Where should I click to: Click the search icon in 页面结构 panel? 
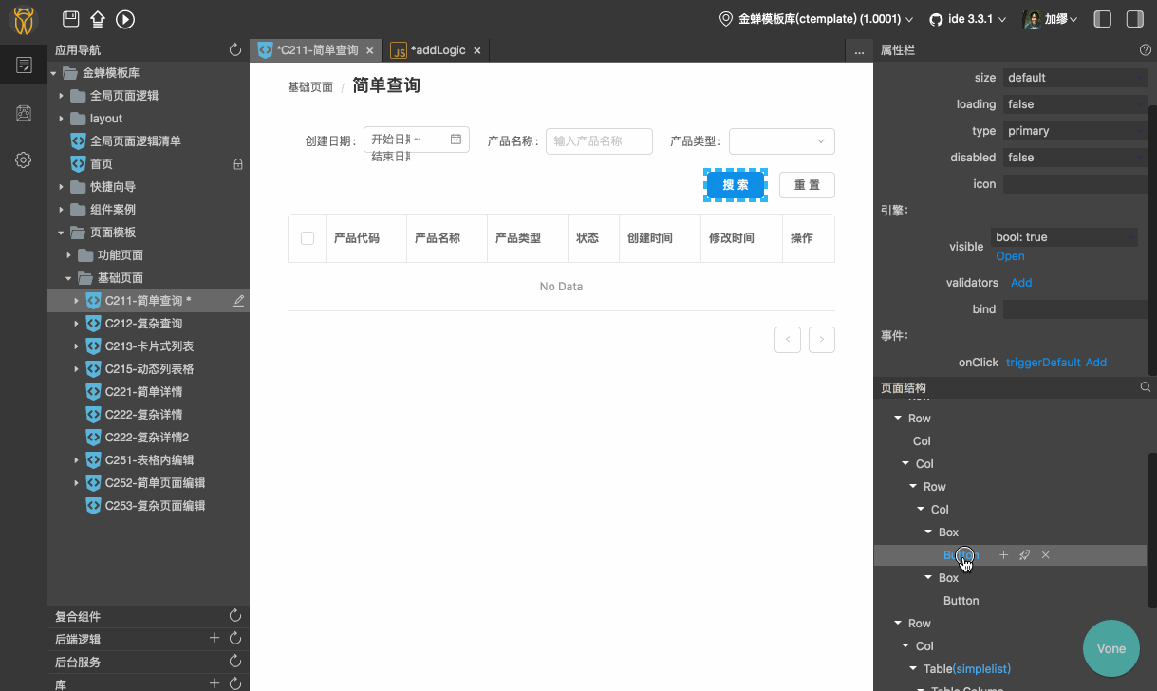1145,386
